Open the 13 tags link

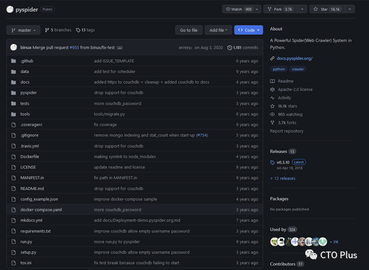tap(85, 30)
